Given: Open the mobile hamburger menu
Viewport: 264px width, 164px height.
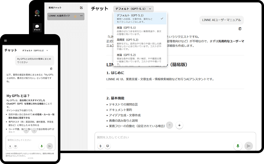Looking at the screenshot, I should (5, 41).
